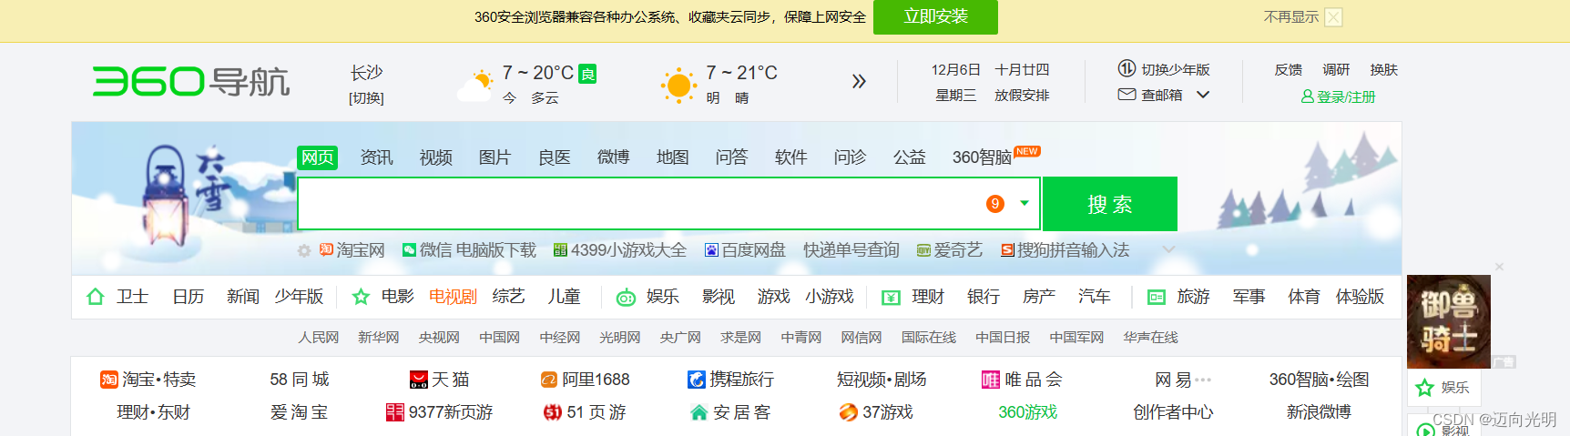Click the 立即安装 install button
Screen dimensions: 1570x436
(935, 17)
